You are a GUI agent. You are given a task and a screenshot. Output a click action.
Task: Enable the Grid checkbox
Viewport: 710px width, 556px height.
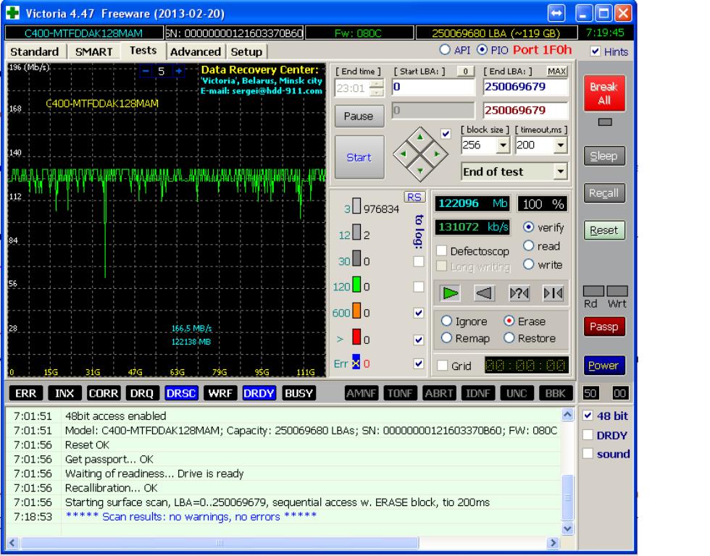442,366
